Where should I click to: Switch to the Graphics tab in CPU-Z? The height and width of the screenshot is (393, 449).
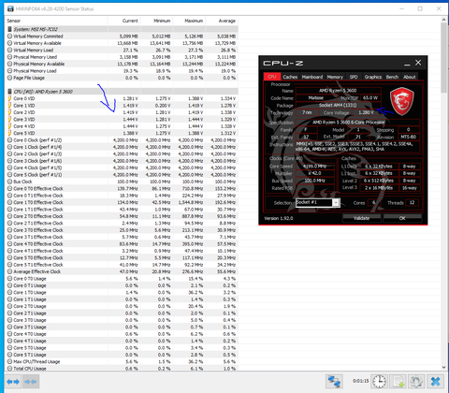(x=373, y=77)
